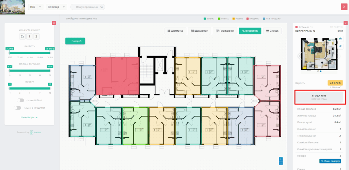Select the Інтерактив view tab
This screenshot has width=349, height=170.
tap(250, 31)
